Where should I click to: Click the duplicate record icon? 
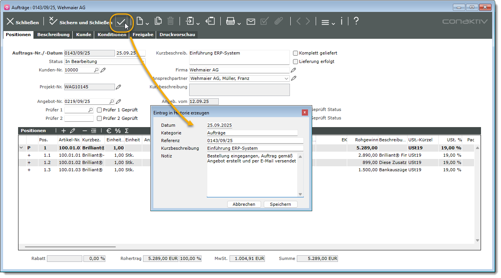(158, 22)
